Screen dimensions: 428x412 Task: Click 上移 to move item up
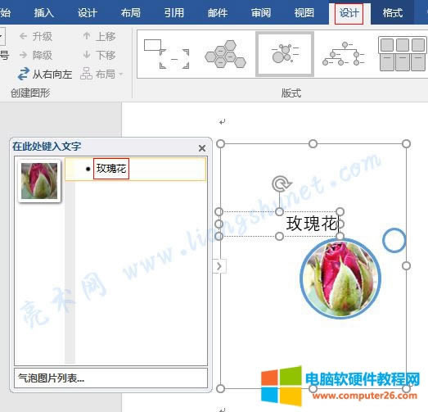99,36
